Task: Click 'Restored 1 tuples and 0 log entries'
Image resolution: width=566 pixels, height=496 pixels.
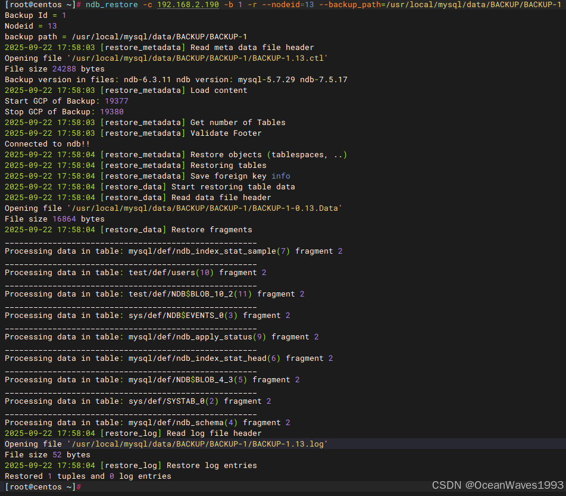Action: point(87,476)
